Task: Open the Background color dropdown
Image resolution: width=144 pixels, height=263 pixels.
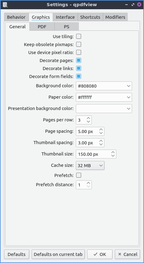Action: pos(104,86)
